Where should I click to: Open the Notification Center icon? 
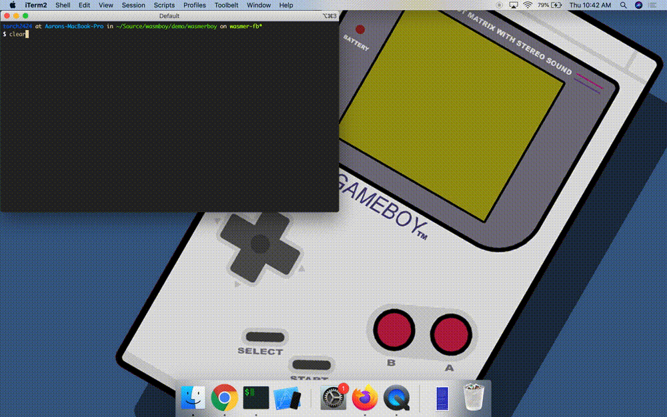click(x=652, y=5)
